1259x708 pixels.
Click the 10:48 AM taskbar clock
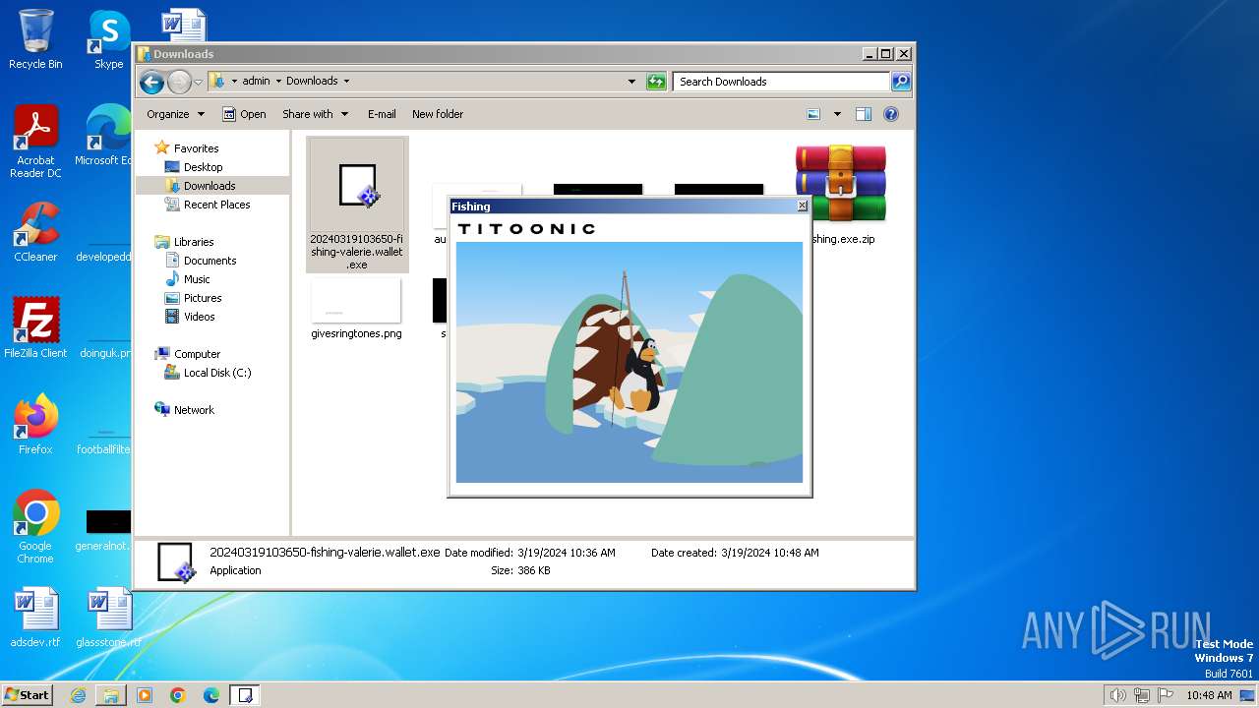(x=1209, y=695)
